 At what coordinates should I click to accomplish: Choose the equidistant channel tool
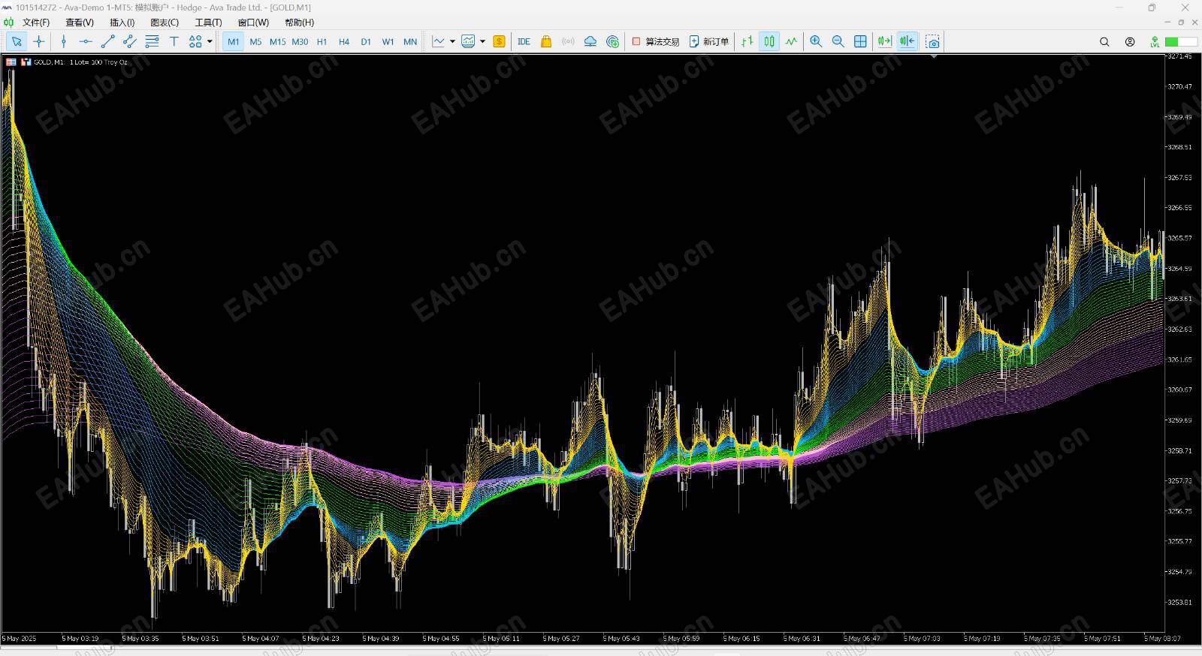pos(130,42)
